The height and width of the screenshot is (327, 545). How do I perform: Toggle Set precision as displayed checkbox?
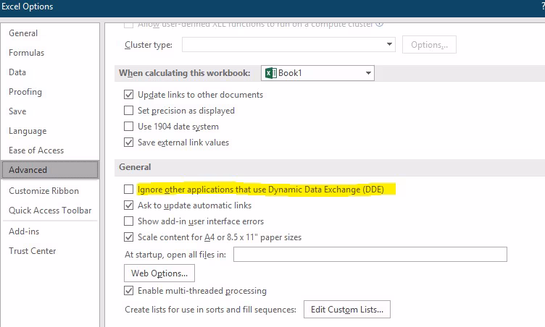(x=129, y=111)
